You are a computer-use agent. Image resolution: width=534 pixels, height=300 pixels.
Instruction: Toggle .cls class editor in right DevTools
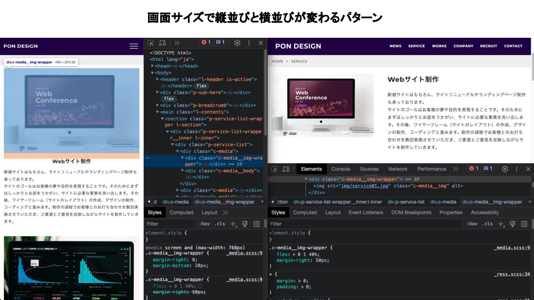[x=488, y=224]
